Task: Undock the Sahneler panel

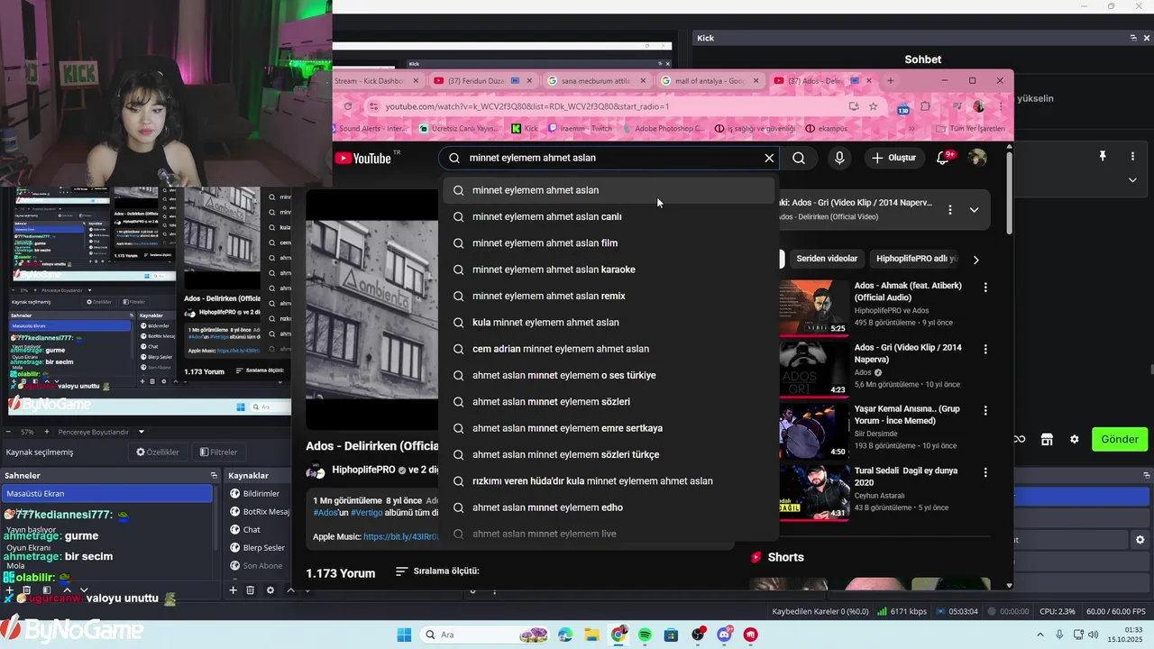Action: 214,475
